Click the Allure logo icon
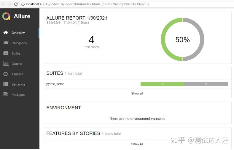This screenshot has height=150, width=234. click(6, 16)
